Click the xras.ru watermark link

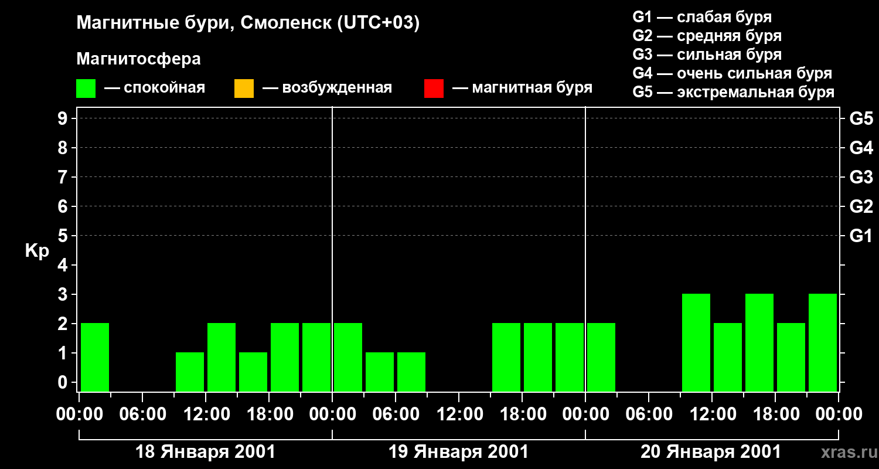click(847, 452)
